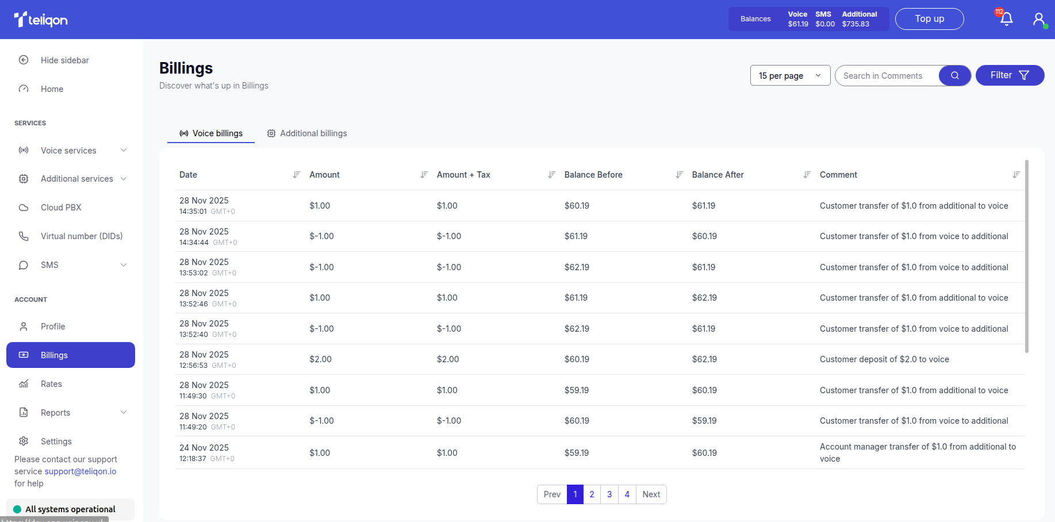Screen dimensions: 1055x522
Task: Open the notifications bell icon
Action: tap(1006, 19)
